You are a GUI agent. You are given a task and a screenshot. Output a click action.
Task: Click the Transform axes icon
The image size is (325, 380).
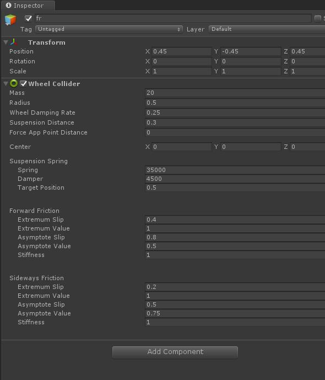click(14, 42)
